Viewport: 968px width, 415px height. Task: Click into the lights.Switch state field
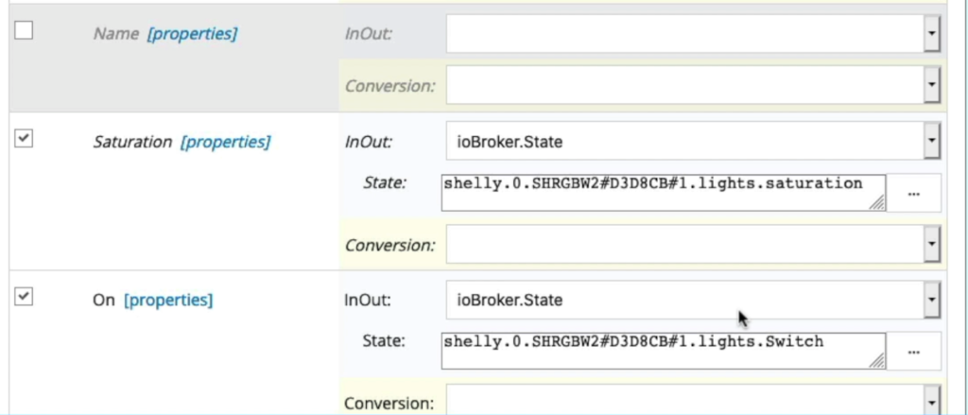point(663,351)
